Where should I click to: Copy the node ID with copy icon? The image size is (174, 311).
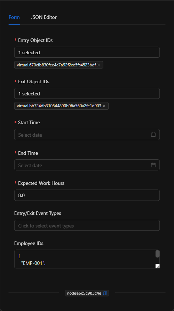105,293
